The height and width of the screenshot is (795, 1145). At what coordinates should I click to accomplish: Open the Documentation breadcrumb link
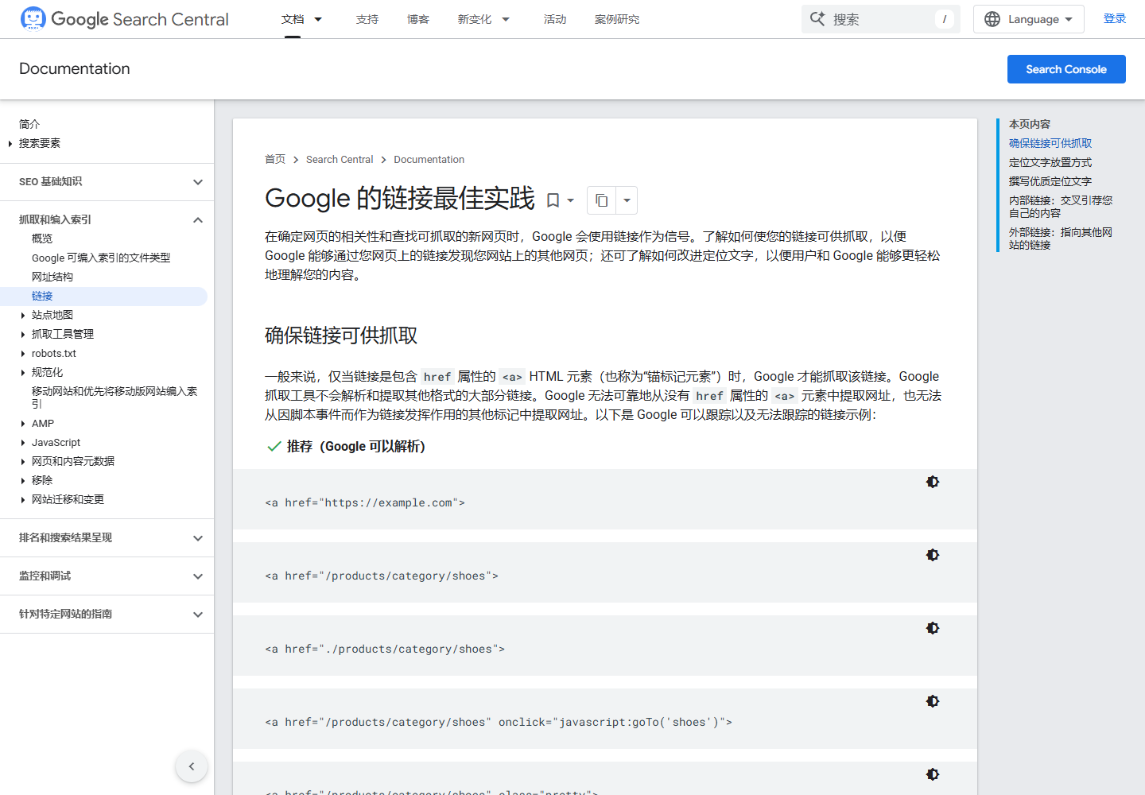click(429, 159)
